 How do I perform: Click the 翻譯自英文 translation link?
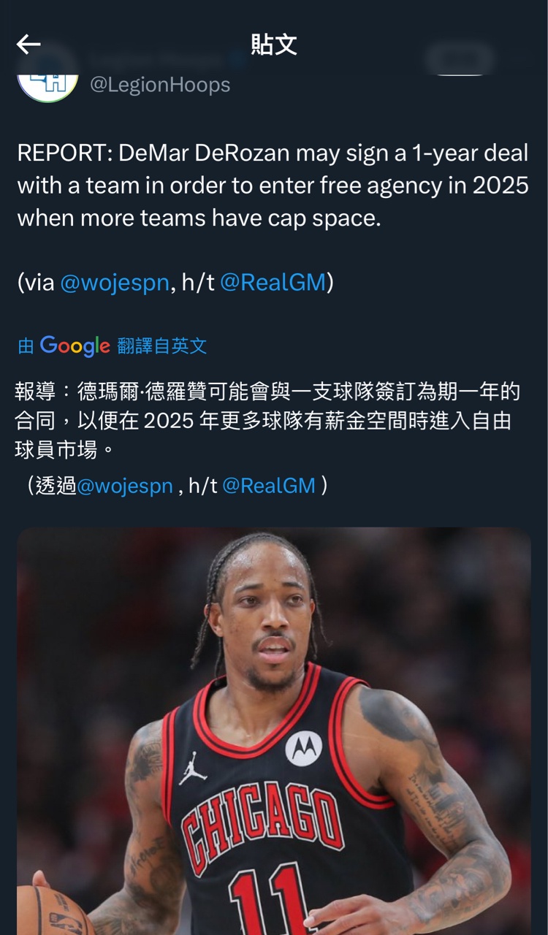click(x=162, y=346)
